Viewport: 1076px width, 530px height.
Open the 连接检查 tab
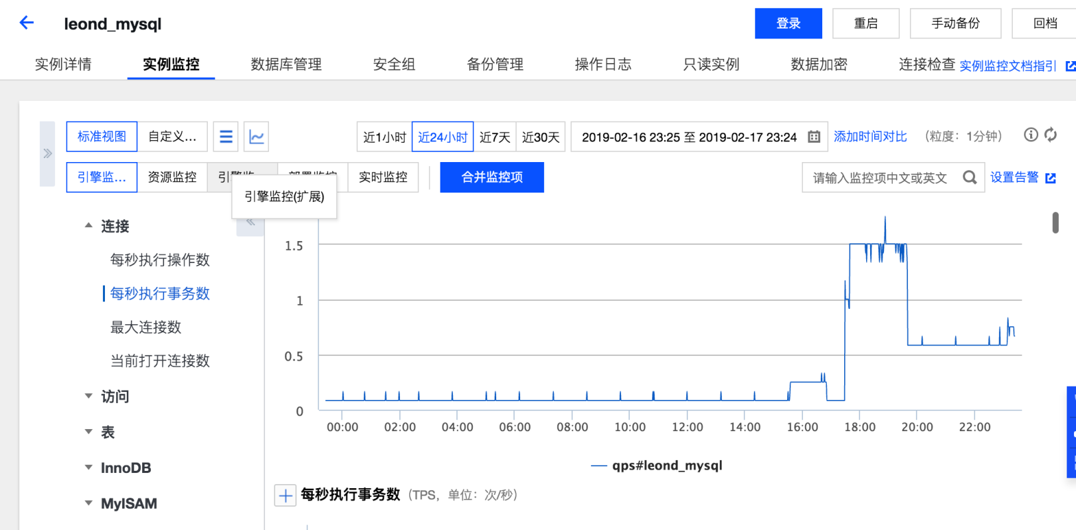point(927,64)
